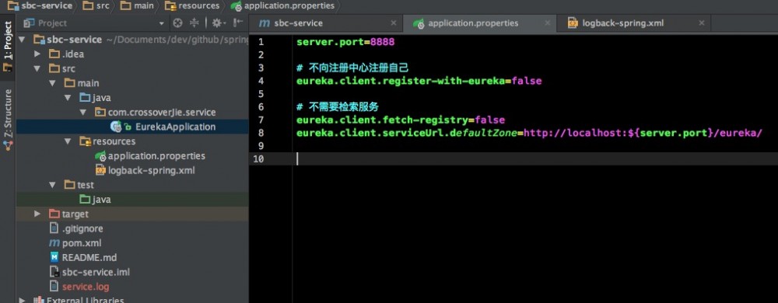Screen dimensions: 778x303
Task: Collapse the test folder
Action: pos(53,185)
